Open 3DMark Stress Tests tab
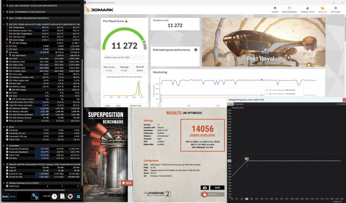This screenshot has width=346, height=203. pyautogui.click(x=308, y=10)
